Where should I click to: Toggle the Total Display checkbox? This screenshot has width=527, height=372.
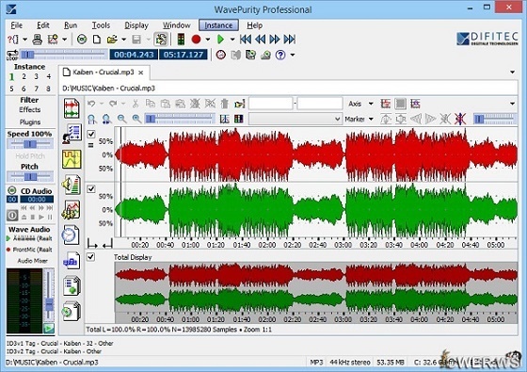90,257
